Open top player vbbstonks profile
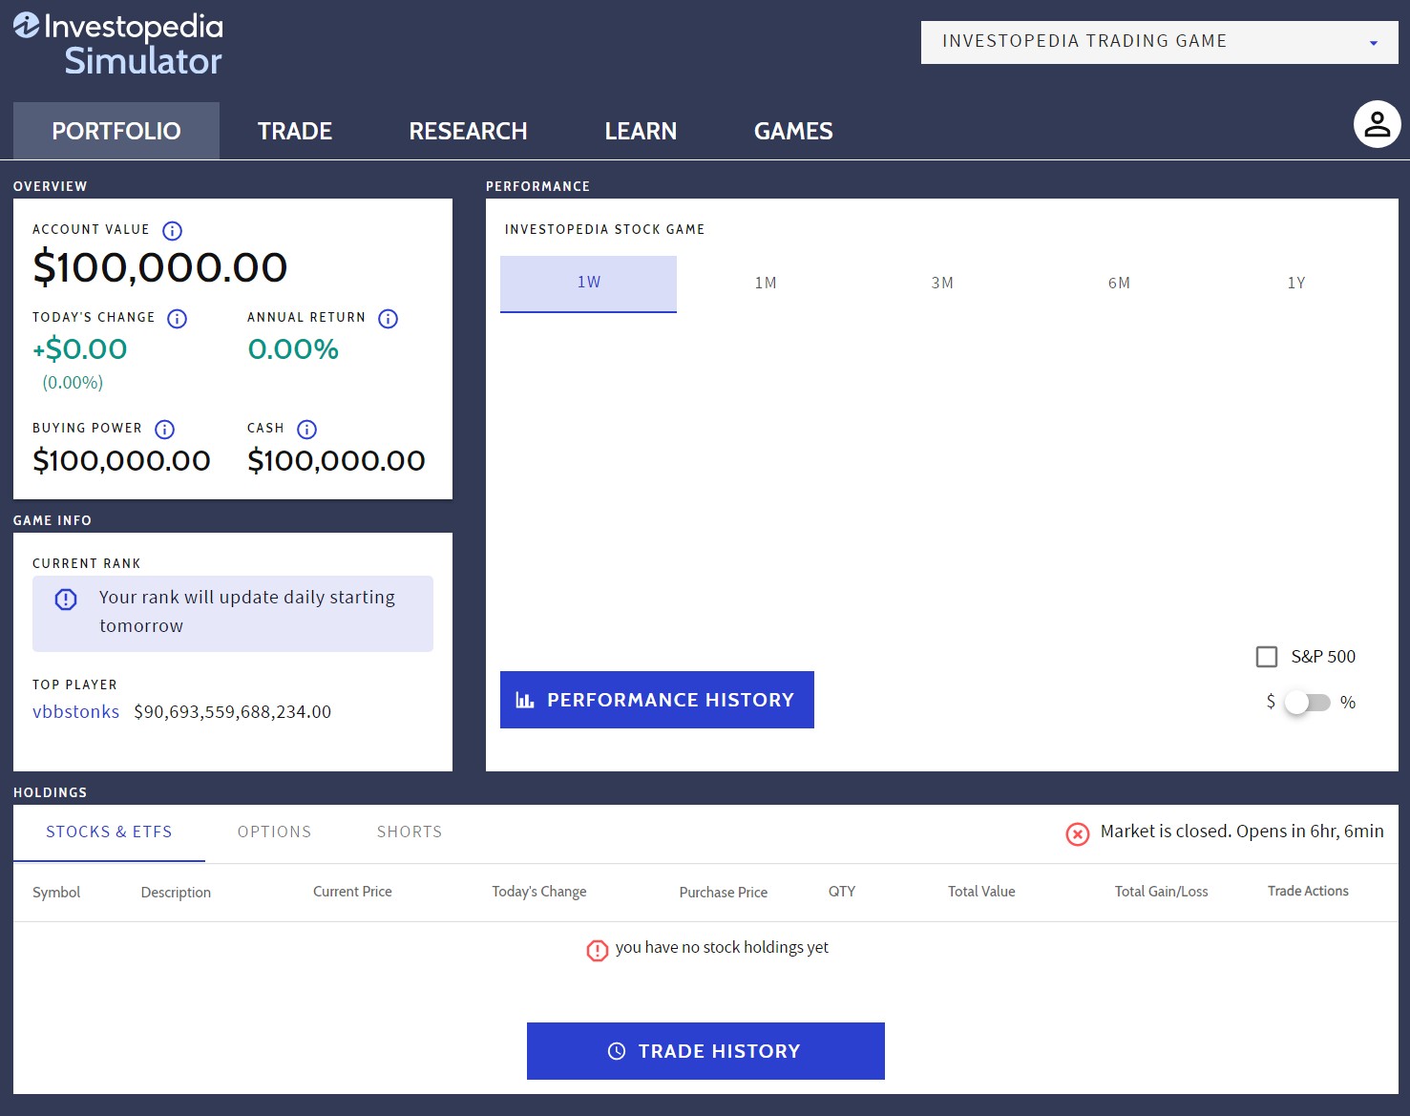 coord(75,712)
